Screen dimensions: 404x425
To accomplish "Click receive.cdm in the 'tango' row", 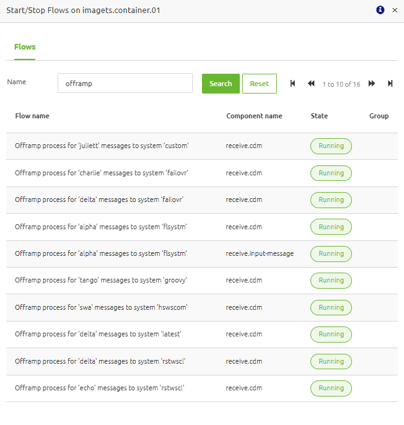I will (244, 280).
